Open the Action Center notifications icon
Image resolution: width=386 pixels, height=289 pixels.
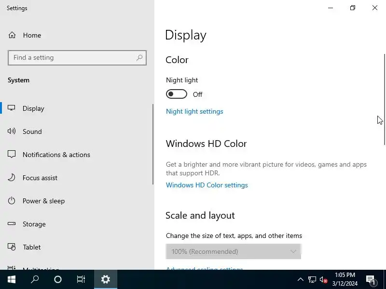point(371,279)
